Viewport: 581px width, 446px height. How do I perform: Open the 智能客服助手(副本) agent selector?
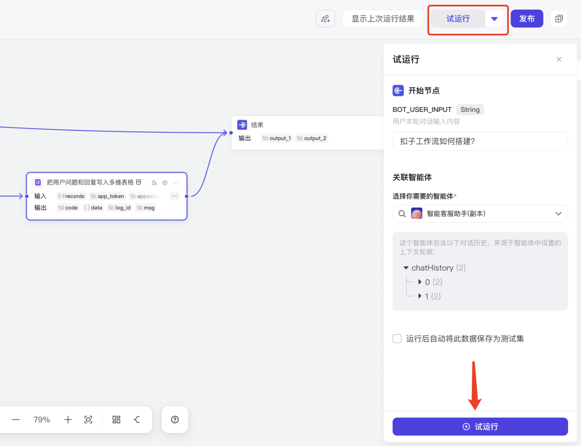pyautogui.click(x=480, y=214)
